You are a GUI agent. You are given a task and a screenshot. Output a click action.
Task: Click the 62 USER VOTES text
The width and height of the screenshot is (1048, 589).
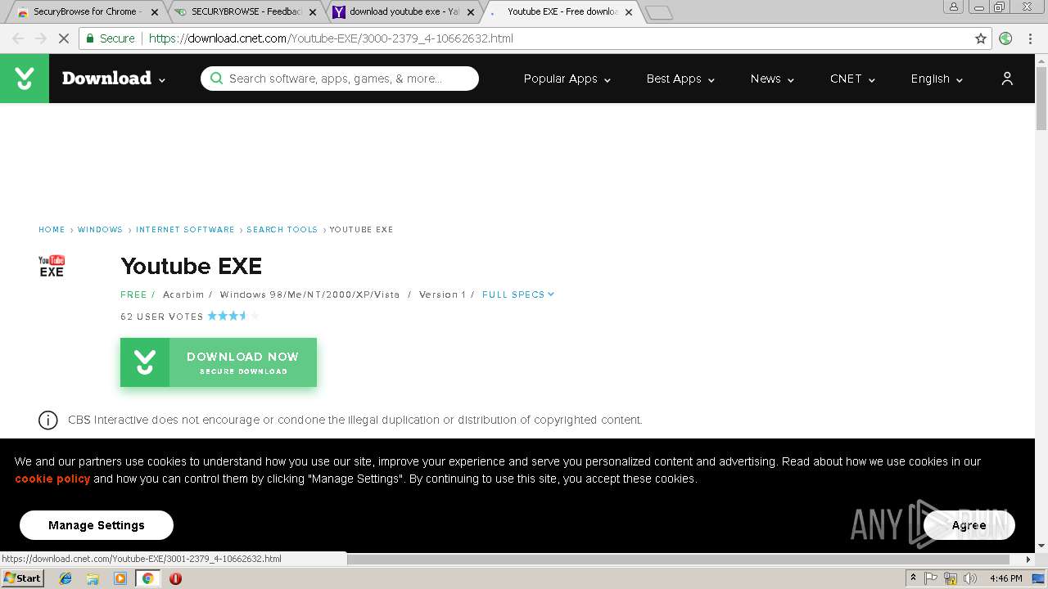tap(162, 317)
